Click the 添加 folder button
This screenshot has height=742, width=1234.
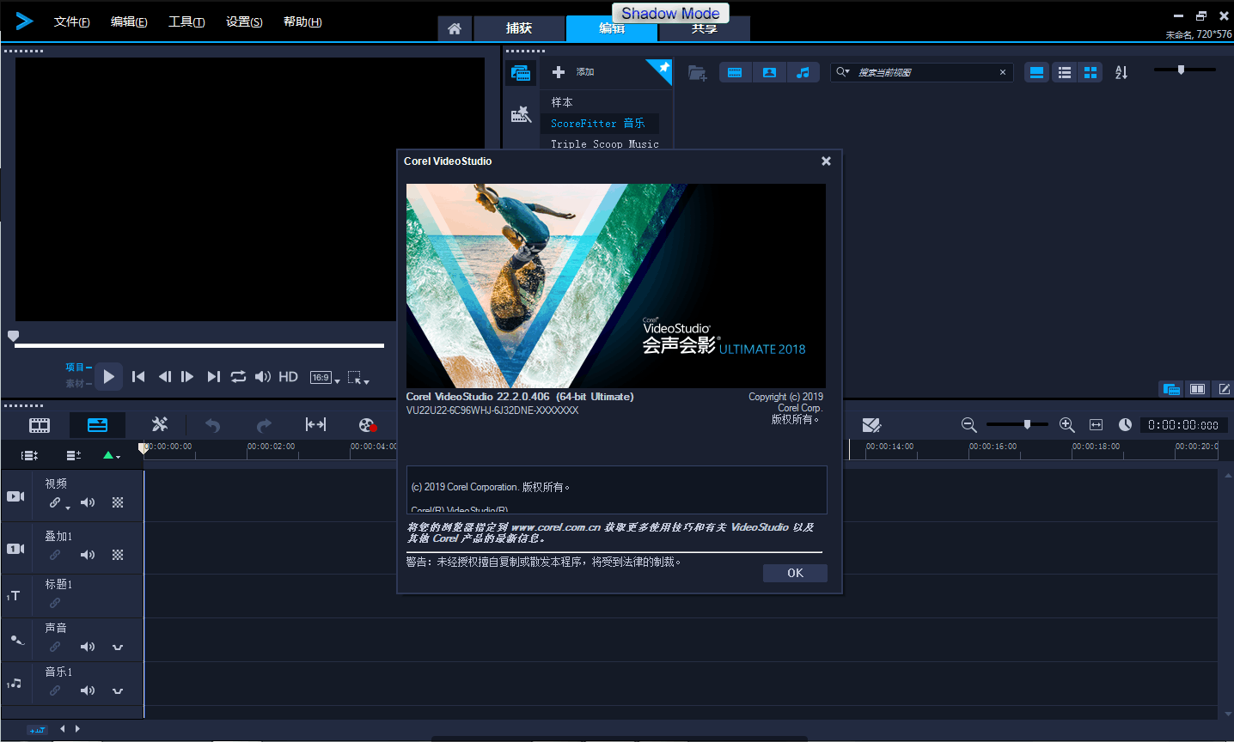[573, 72]
